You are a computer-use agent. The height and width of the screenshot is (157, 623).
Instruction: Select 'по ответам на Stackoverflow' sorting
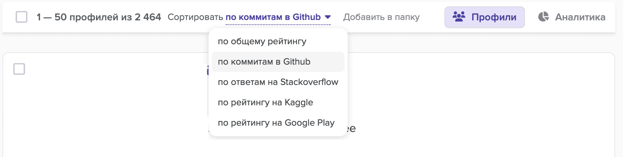tap(278, 82)
